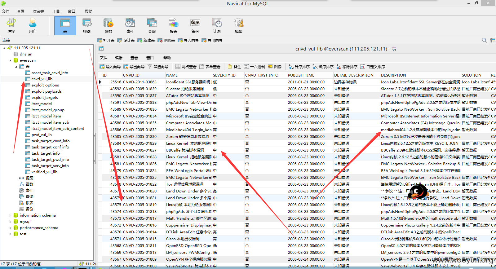Select the asset_task_cnvd_info table
The image size is (496, 269).
(x=50, y=73)
